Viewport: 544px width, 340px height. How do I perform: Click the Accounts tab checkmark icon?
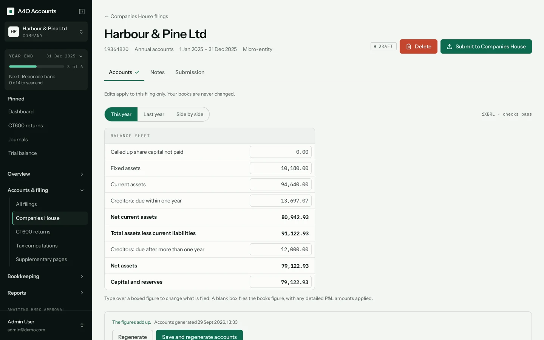137,72
